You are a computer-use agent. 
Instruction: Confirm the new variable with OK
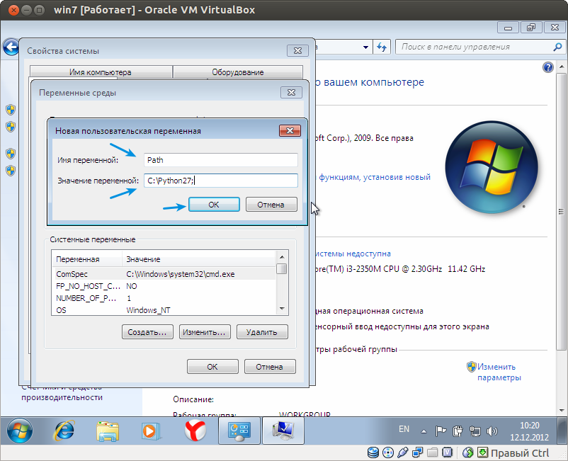click(x=214, y=205)
